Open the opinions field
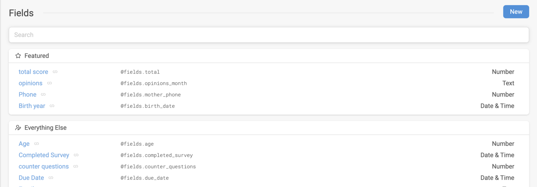Screen dimensions: 537x187 [31, 83]
